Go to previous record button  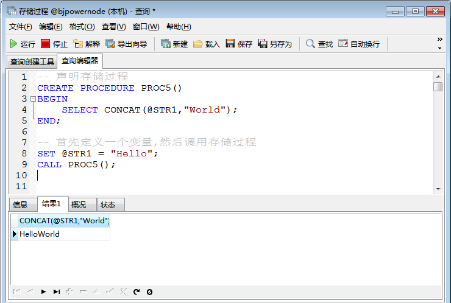(x=30, y=292)
